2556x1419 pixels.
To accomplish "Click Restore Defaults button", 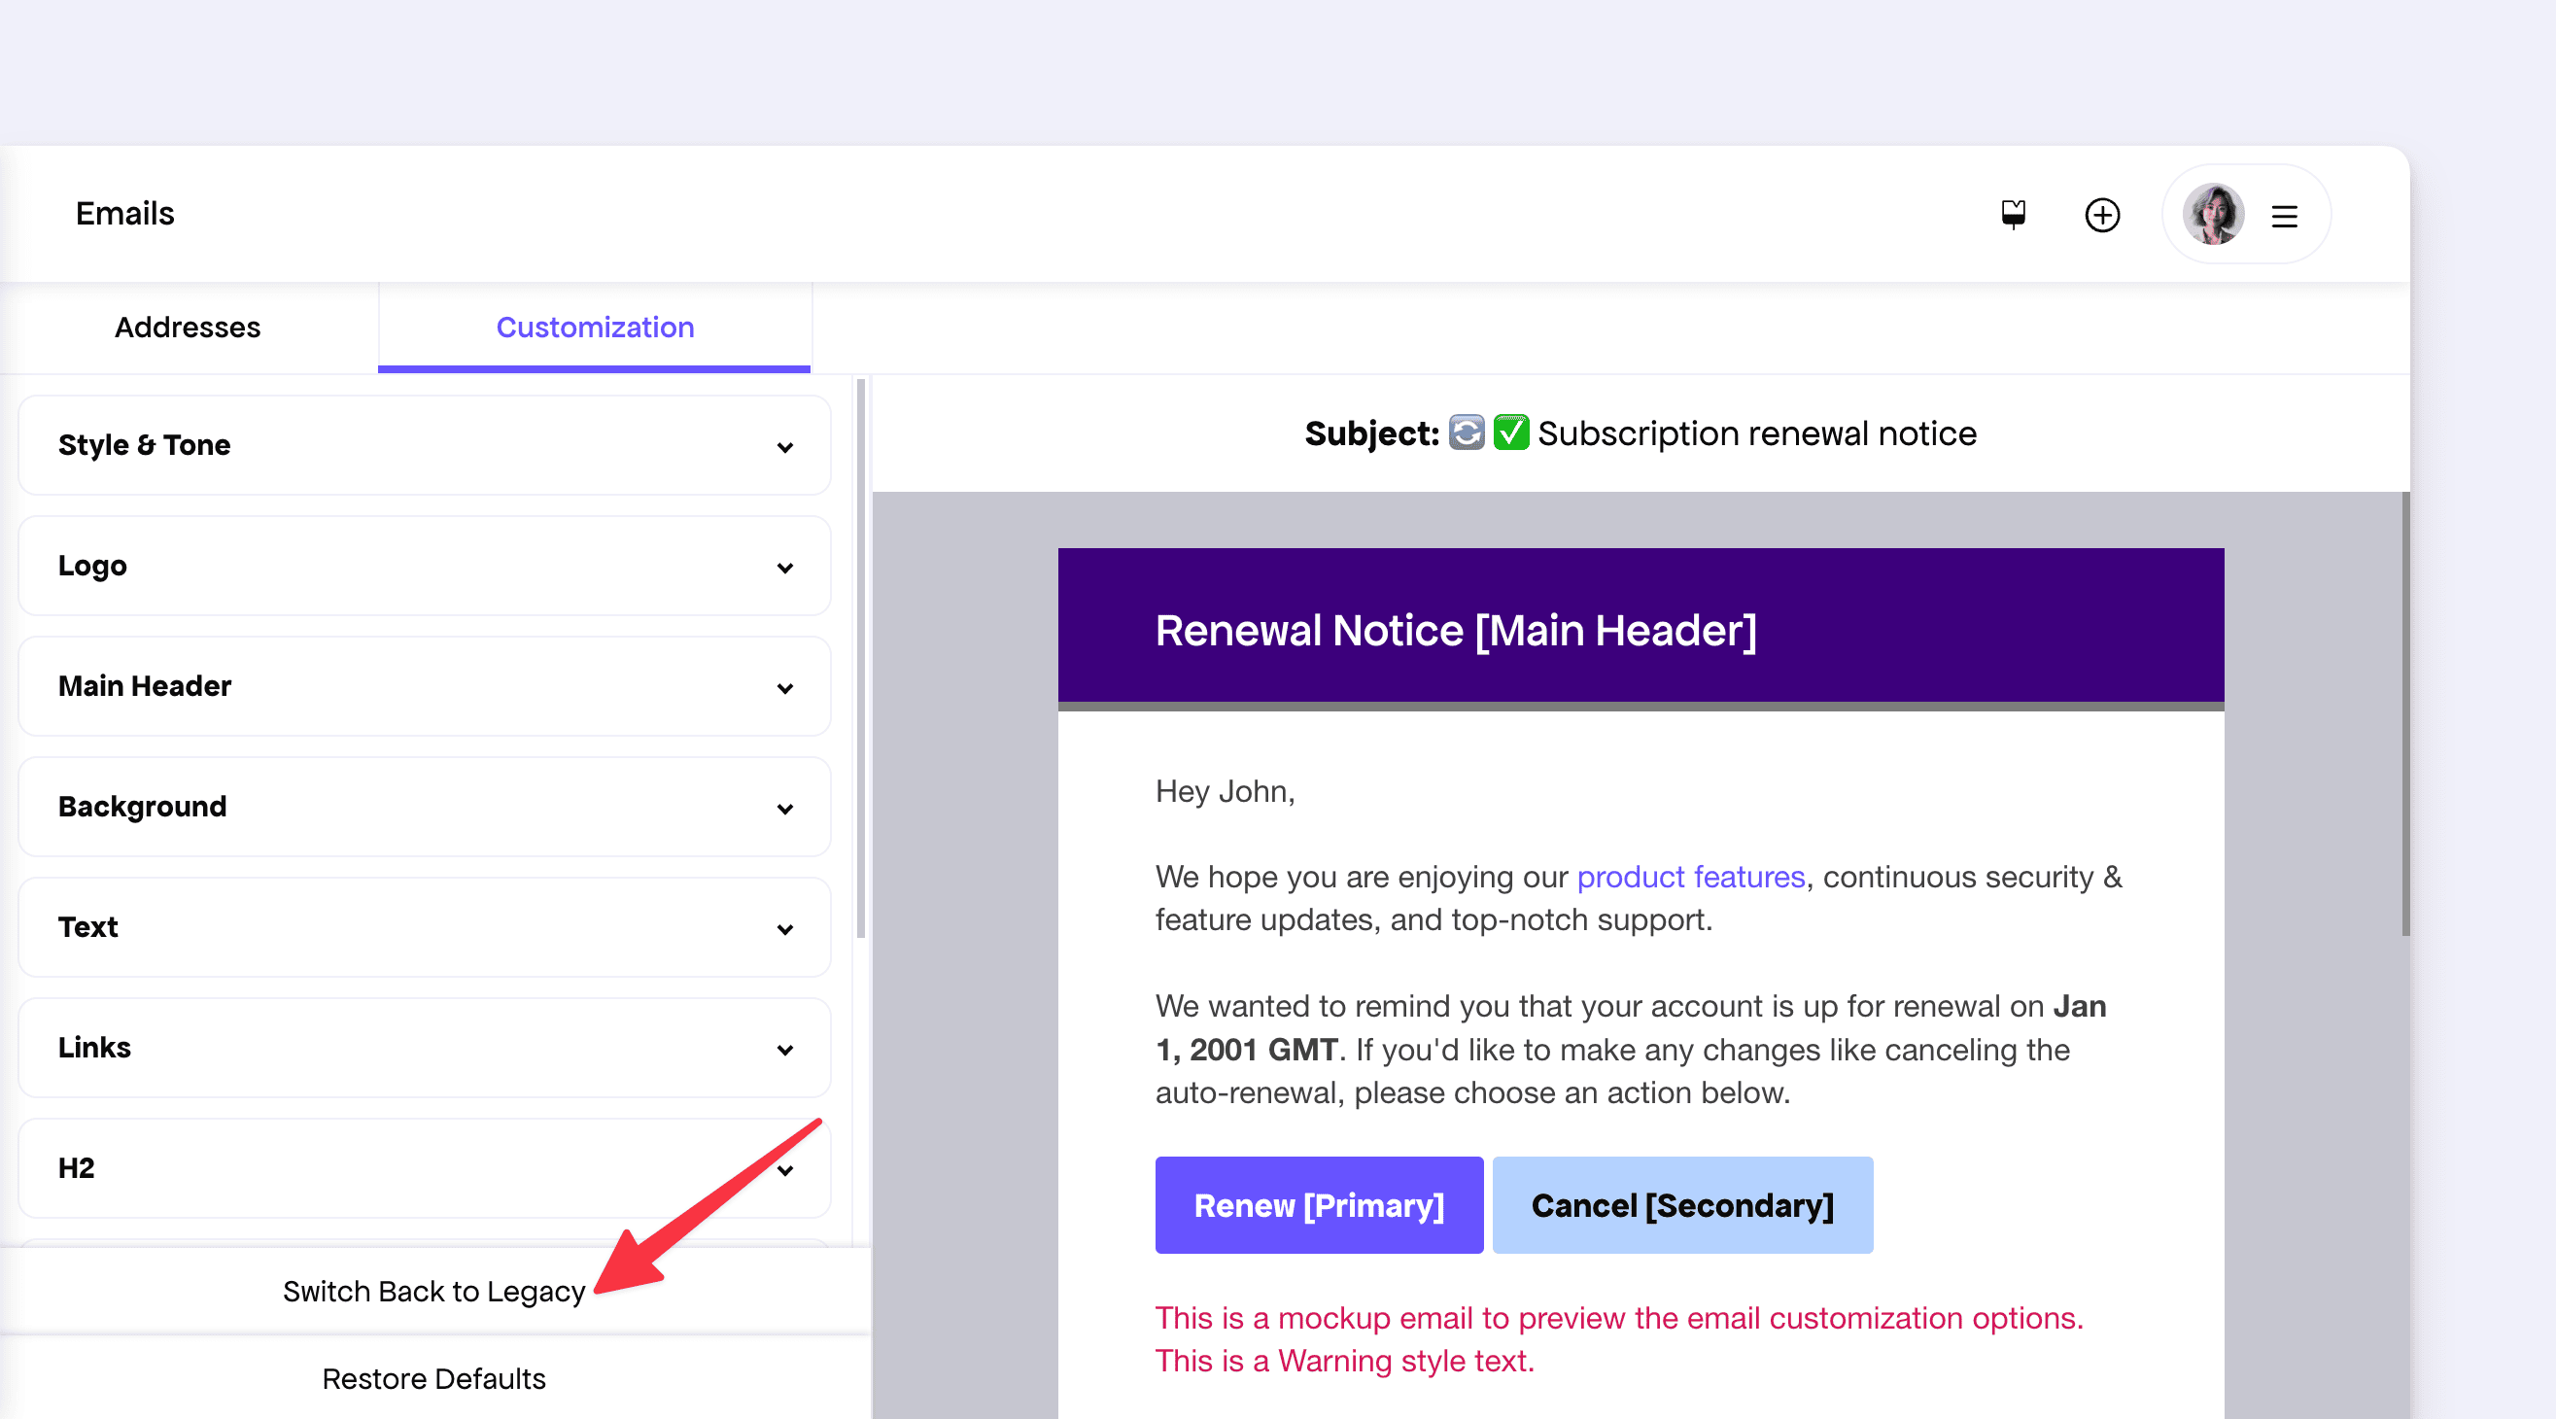I will [433, 1378].
